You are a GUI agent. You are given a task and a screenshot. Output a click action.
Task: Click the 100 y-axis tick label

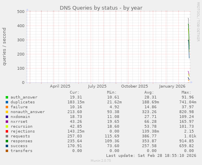(21, 69)
